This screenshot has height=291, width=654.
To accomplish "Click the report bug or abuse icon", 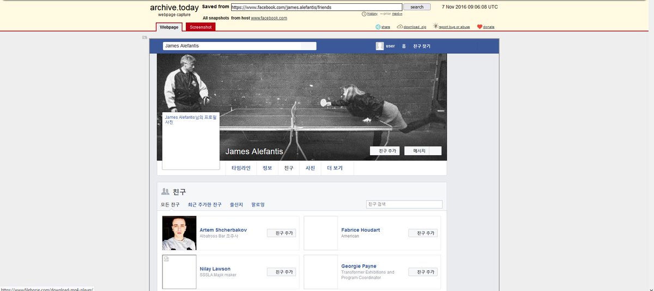I will (x=435, y=26).
